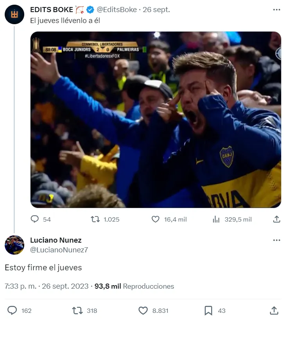The image size is (287, 346).
Task: Open Luciano Nunez's profile picture
Action: point(14,245)
